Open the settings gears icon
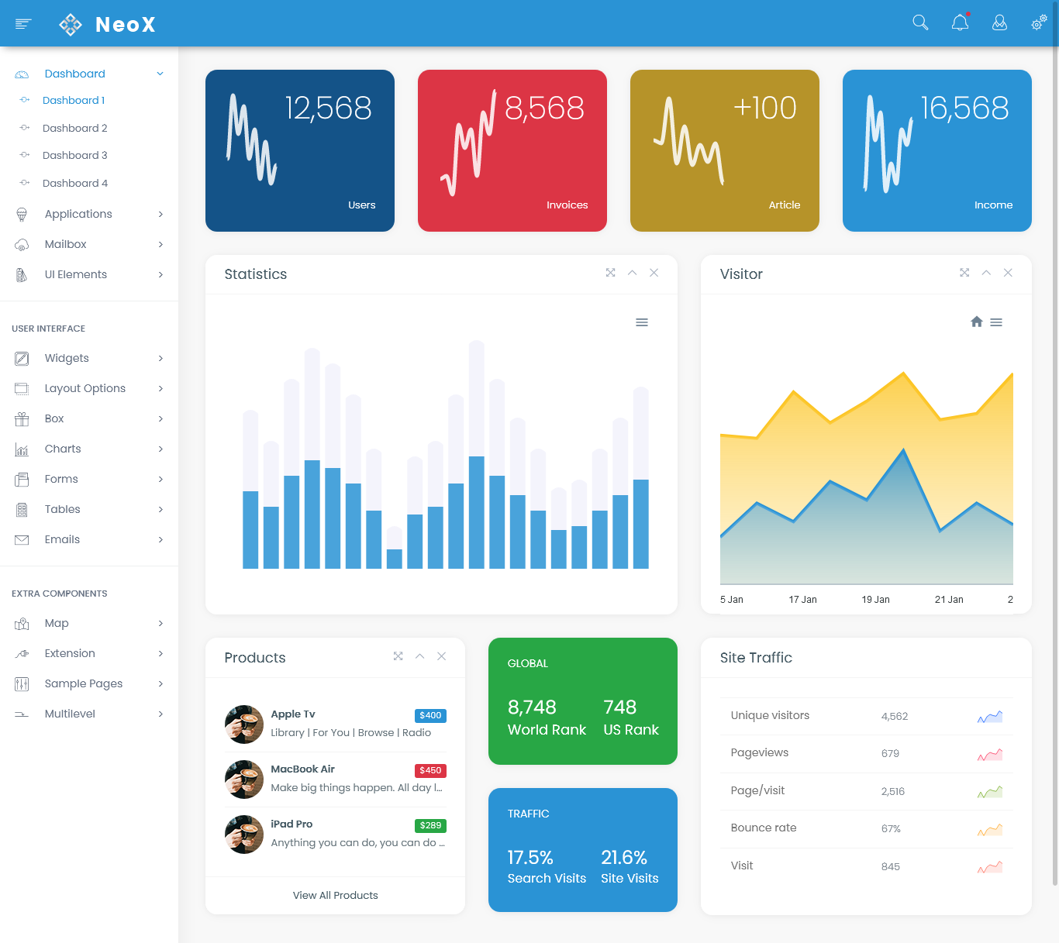 point(1039,22)
